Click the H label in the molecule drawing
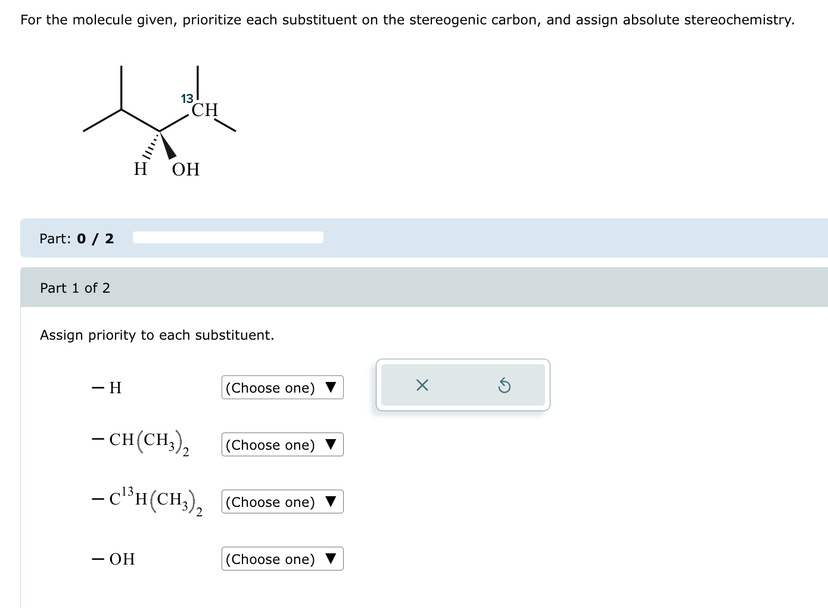Screen dimensions: 828x608 140,170
